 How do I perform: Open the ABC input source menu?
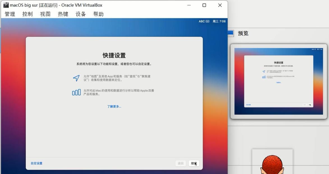tap(204, 21)
